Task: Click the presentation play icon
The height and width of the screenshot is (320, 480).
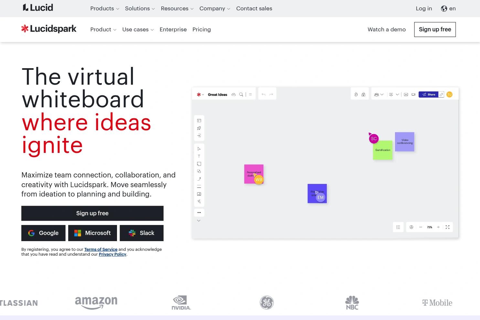Action: click(x=406, y=94)
